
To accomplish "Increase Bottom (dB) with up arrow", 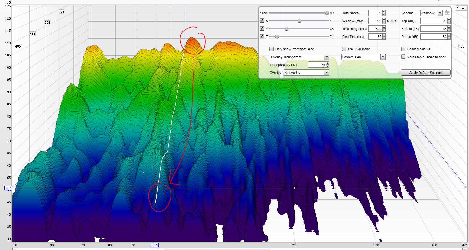I will pyautogui.click(x=449, y=27).
